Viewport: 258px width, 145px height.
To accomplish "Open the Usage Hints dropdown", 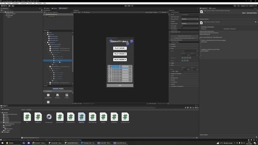I will tap(190, 23).
